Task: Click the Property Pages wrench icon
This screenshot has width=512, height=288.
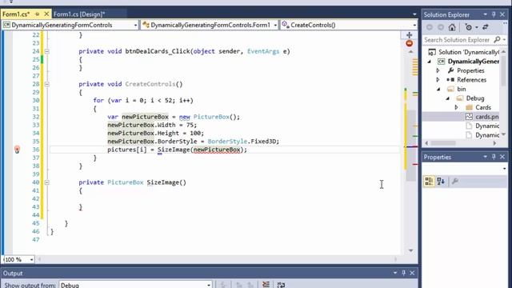Action: (x=455, y=181)
